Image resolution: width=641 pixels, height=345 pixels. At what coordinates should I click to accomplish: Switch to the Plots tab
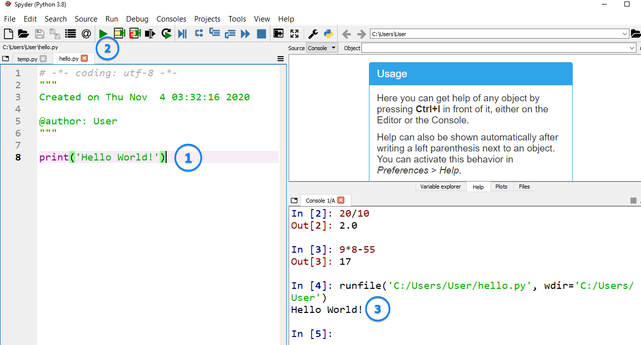coord(501,187)
